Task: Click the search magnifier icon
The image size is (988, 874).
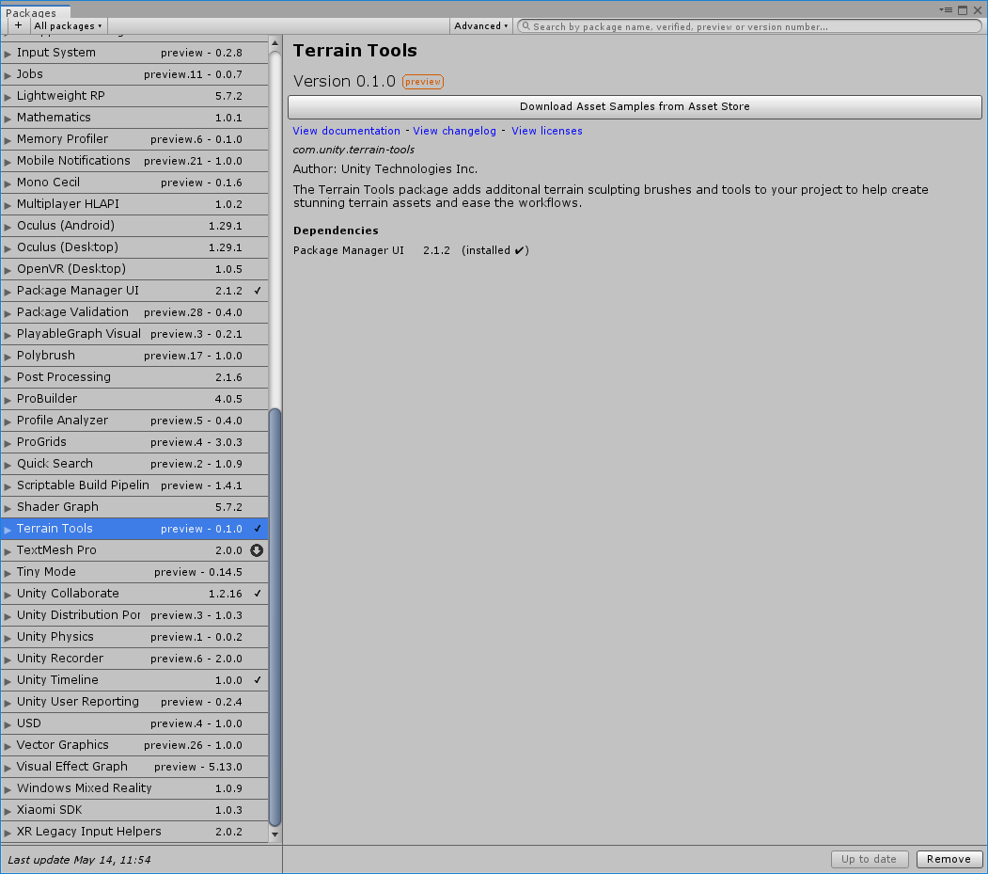Action: (525, 26)
